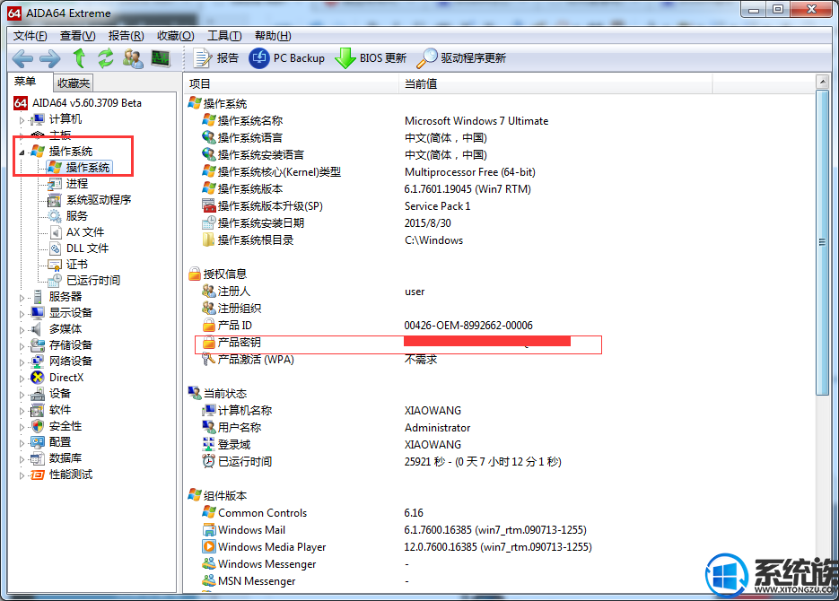Click the 存储设备 drive icon
Viewport: 839px width, 601px height.
click(x=38, y=344)
